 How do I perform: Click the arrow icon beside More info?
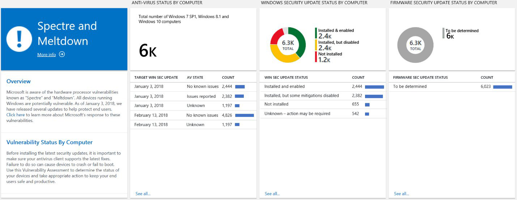click(x=62, y=55)
